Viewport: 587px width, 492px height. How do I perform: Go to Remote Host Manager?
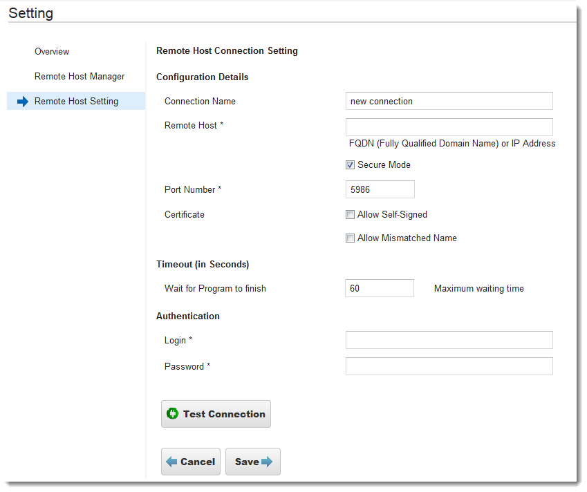point(80,76)
